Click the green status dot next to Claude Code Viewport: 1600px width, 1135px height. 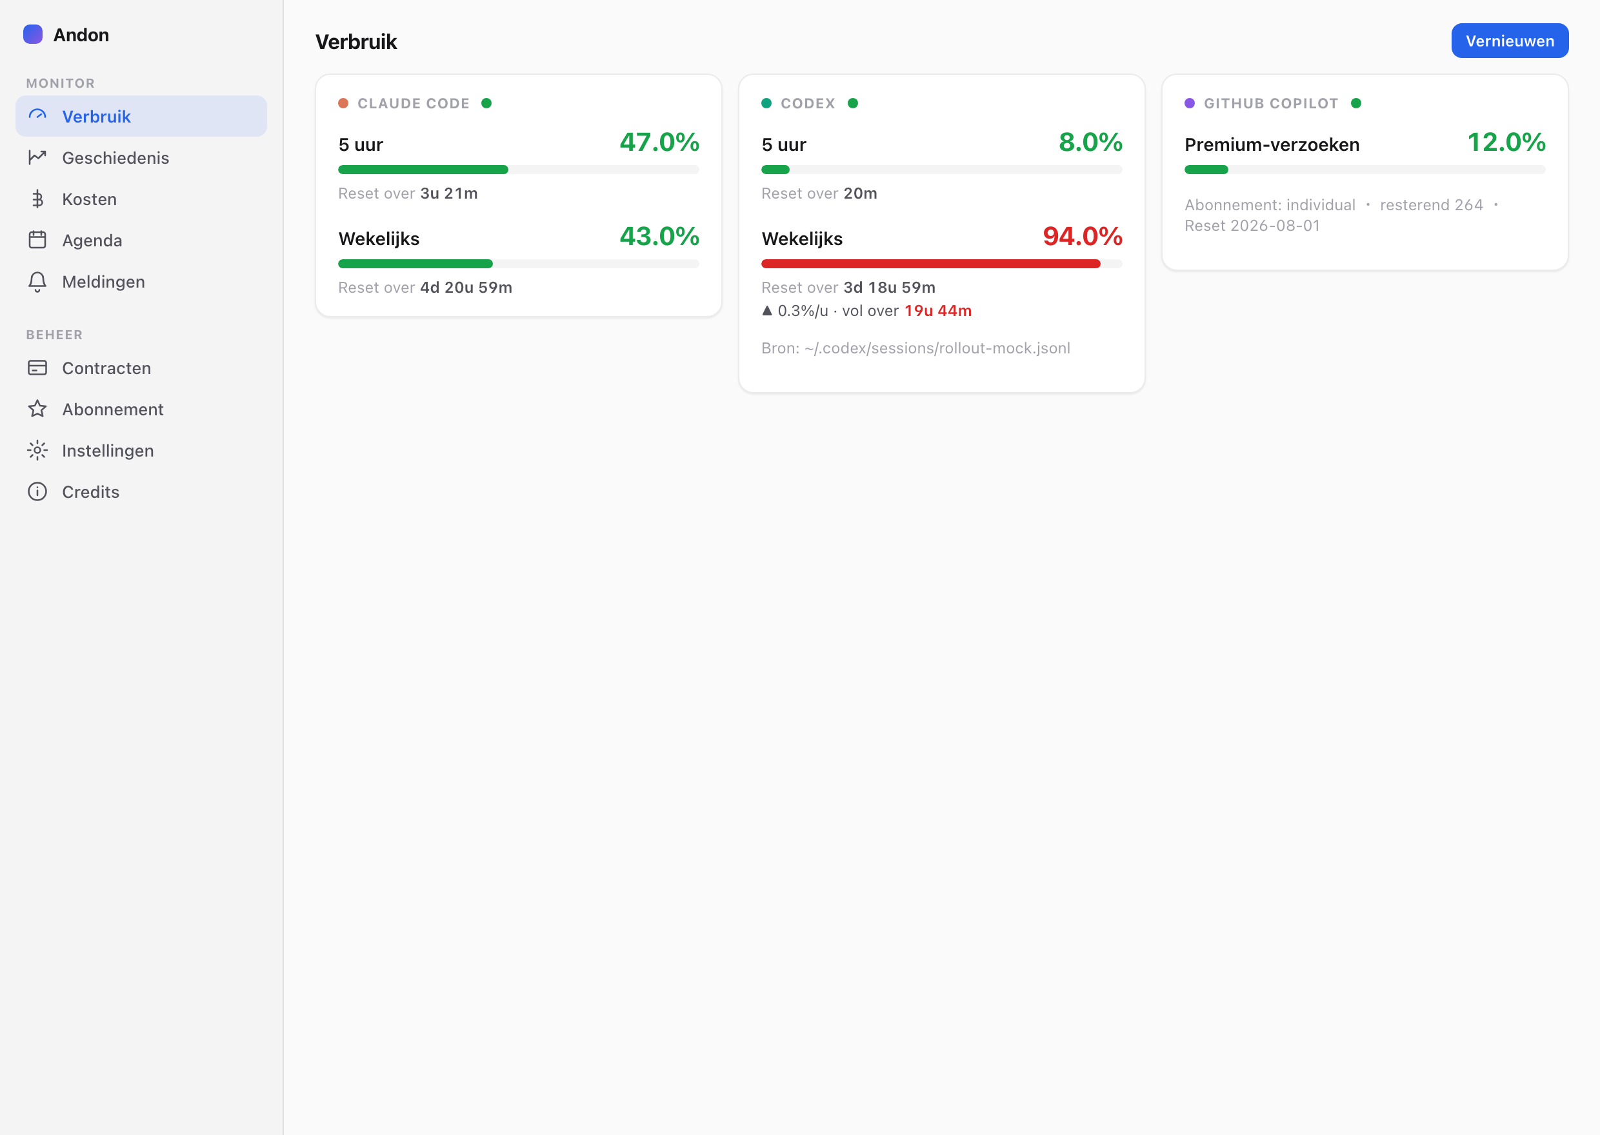click(486, 103)
